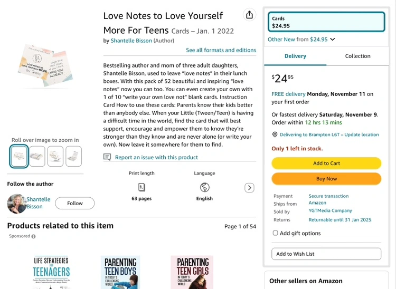Open See all formats and editions

pos(221,50)
